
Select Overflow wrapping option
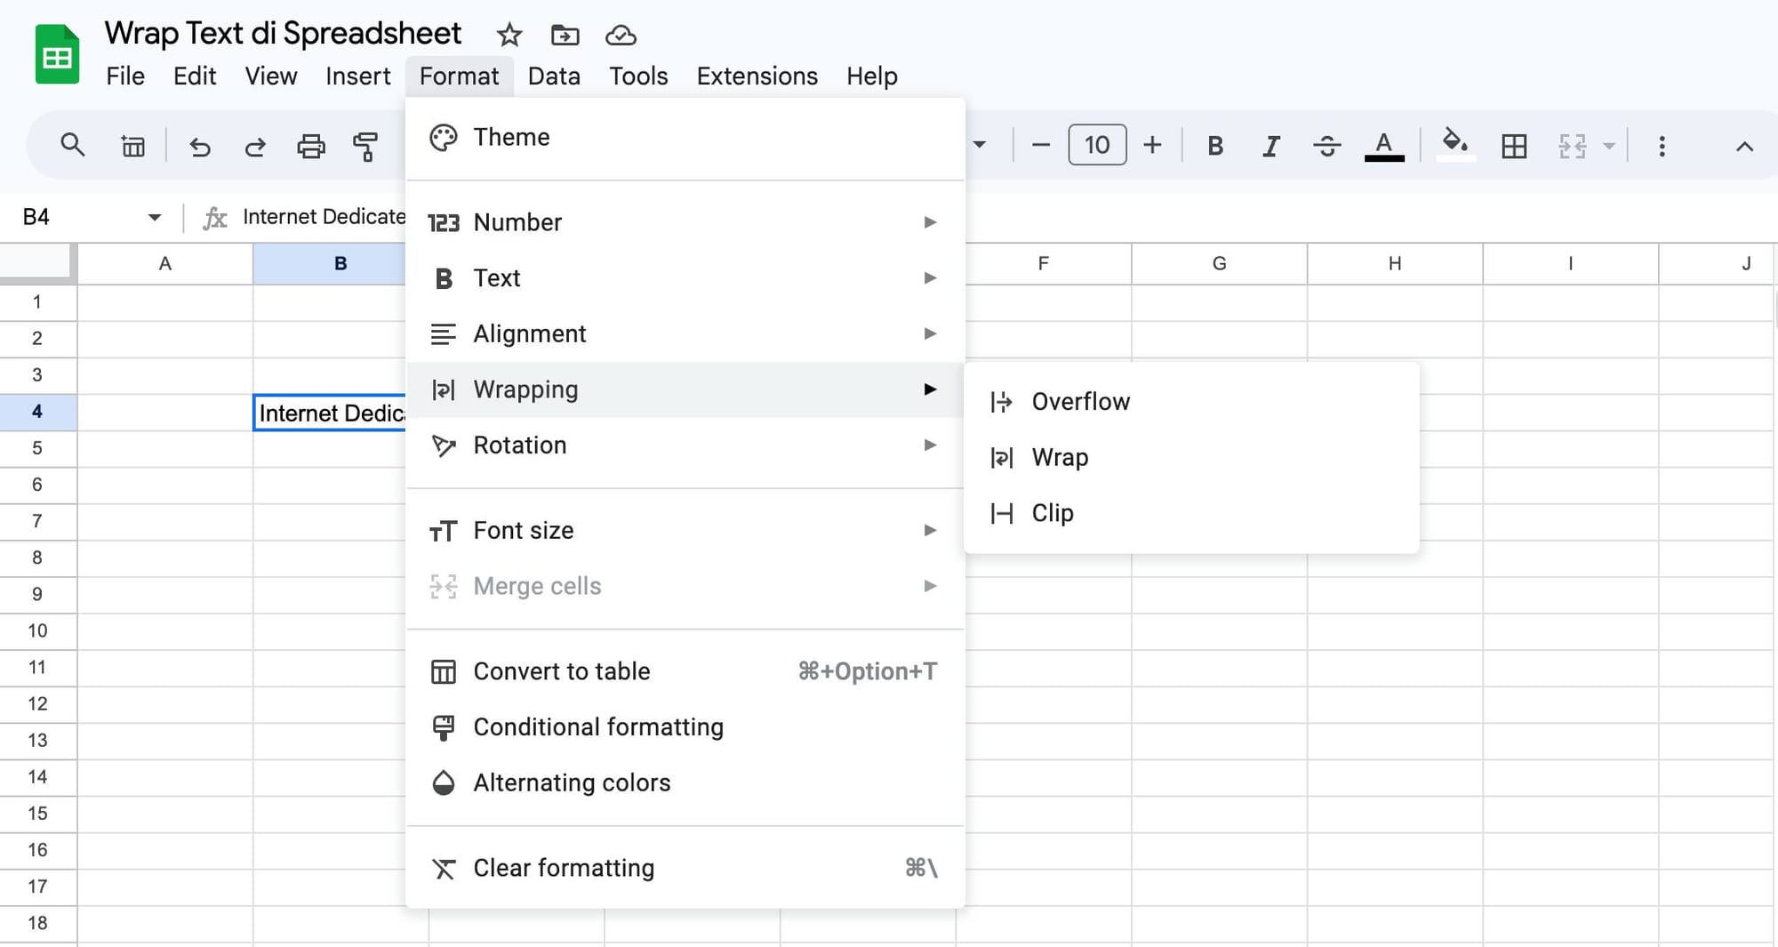tap(1191, 402)
